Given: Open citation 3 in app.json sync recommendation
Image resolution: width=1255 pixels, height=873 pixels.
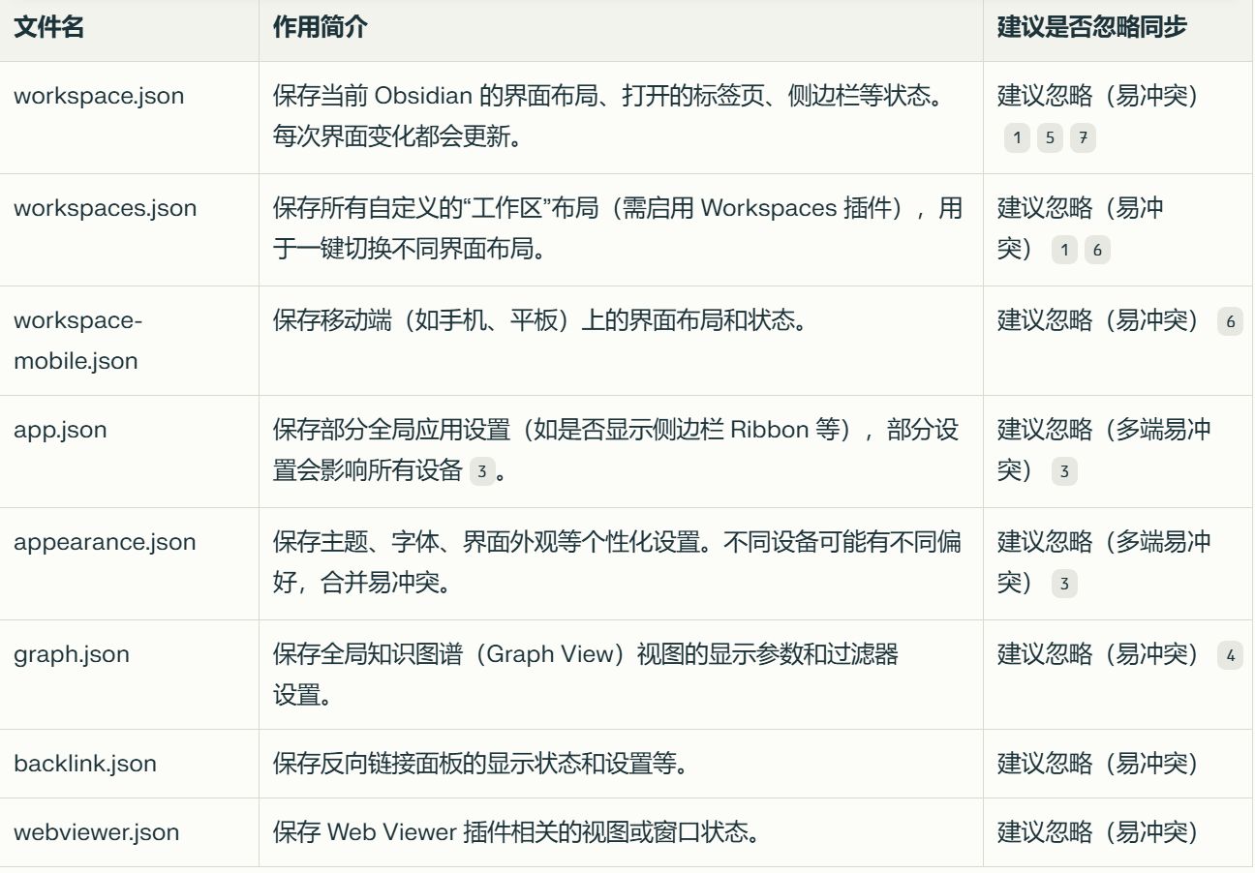Looking at the screenshot, I should (1064, 472).
